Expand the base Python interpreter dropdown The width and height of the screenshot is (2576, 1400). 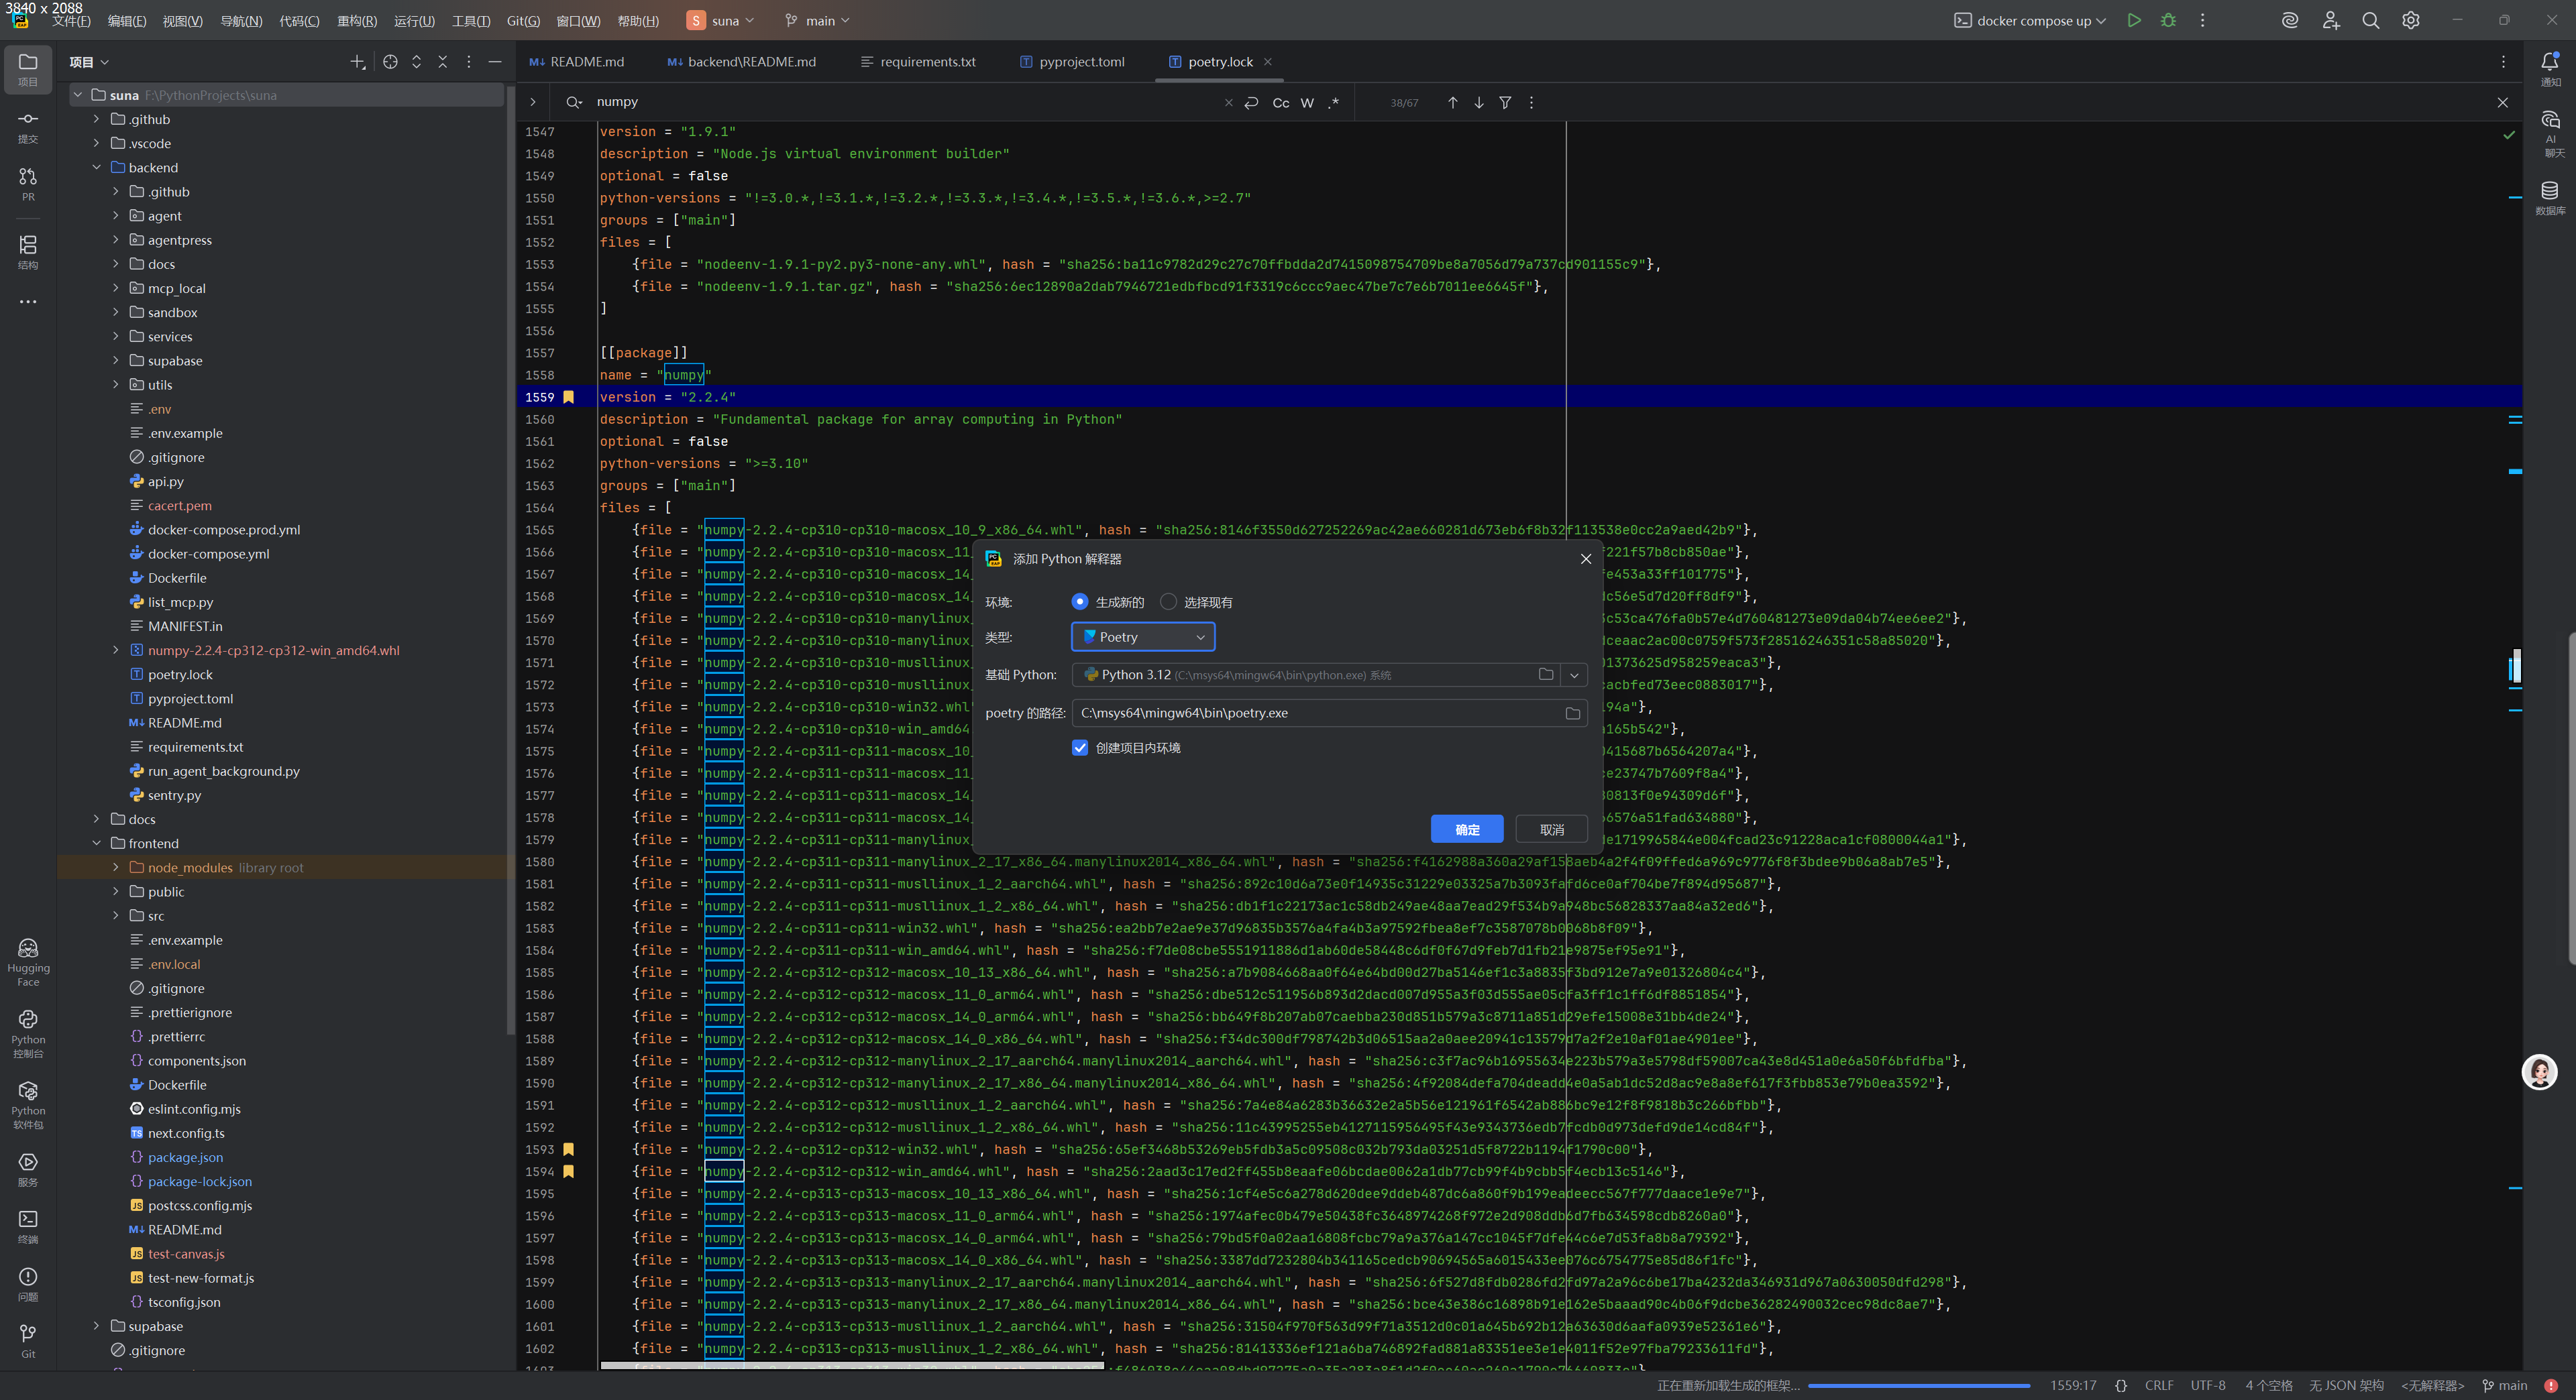[1574, 675]
